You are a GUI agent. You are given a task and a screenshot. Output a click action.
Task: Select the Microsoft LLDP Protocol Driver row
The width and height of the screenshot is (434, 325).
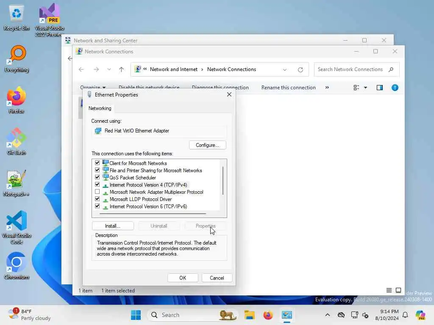point(141,199)
